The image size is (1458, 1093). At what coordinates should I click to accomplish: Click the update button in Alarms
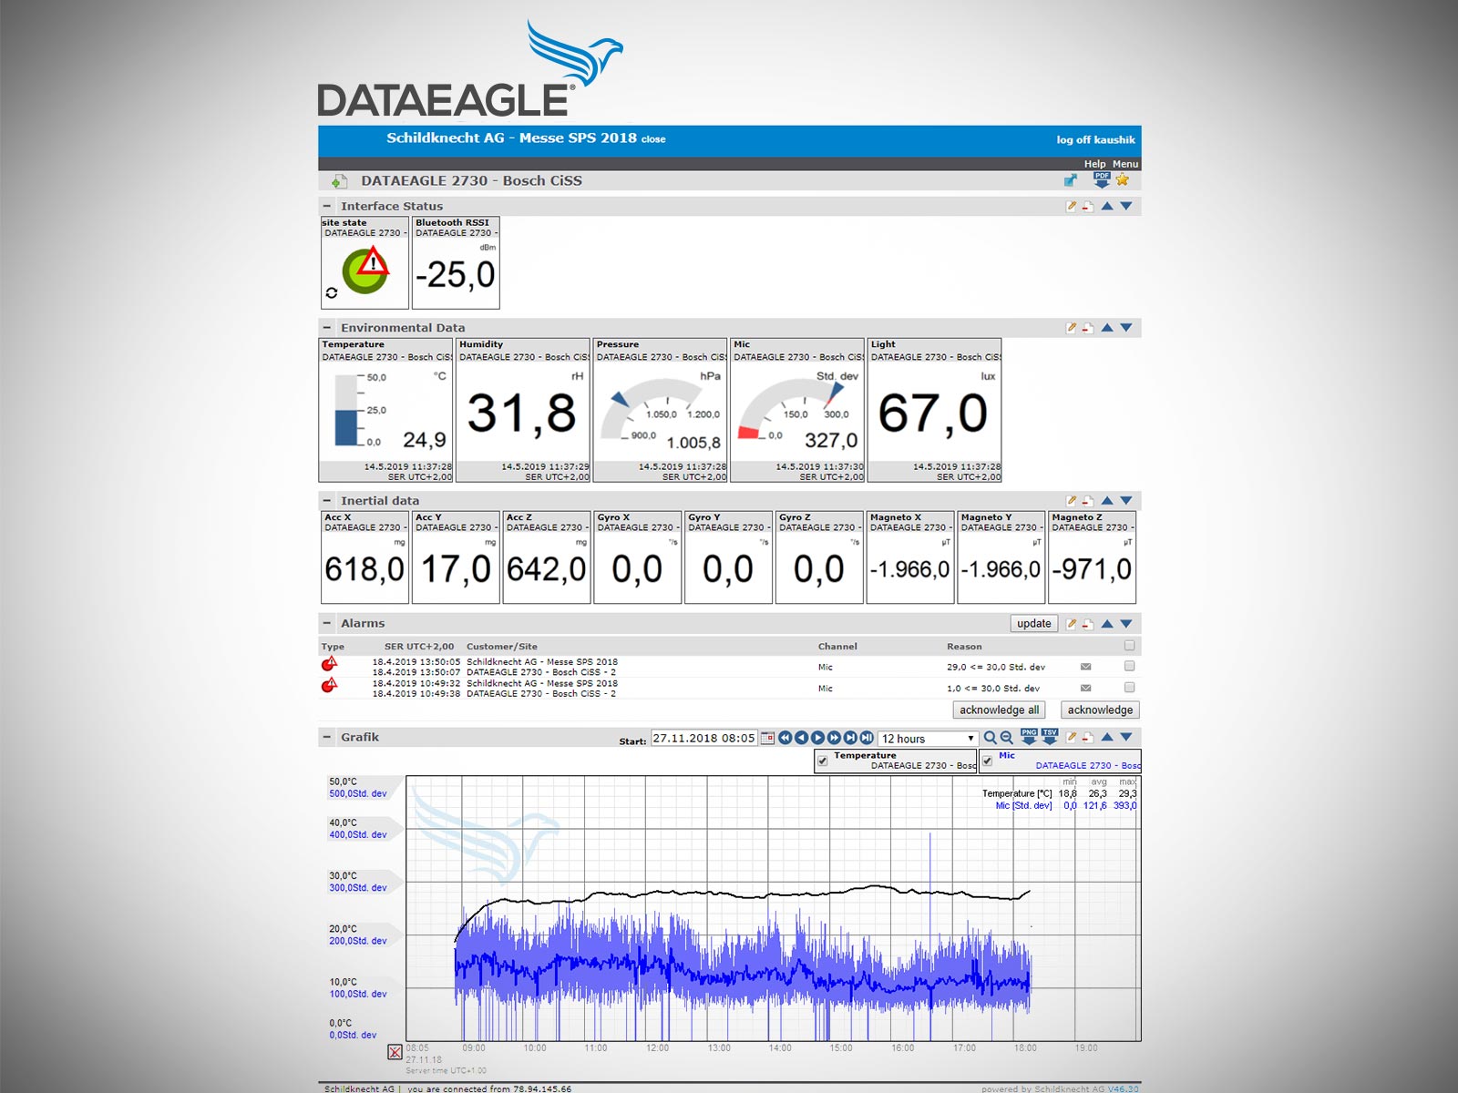(x=1034, y=624)
